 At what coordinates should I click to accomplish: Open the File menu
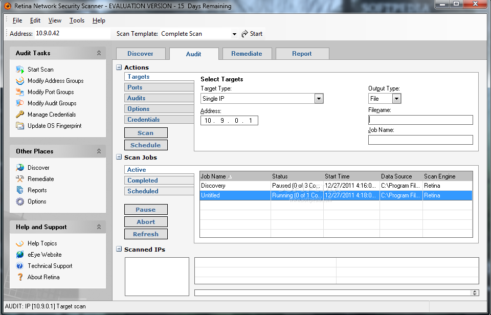point(17,20)
